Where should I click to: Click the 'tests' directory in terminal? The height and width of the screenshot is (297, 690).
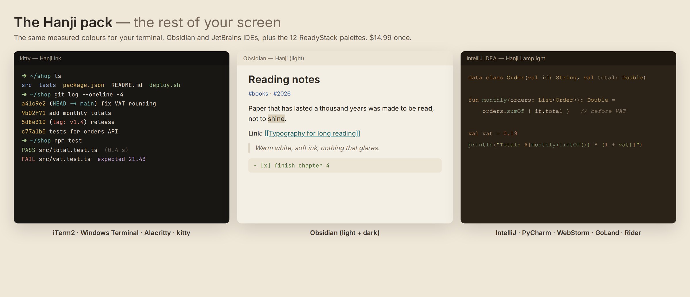click(x=47, y=85)
